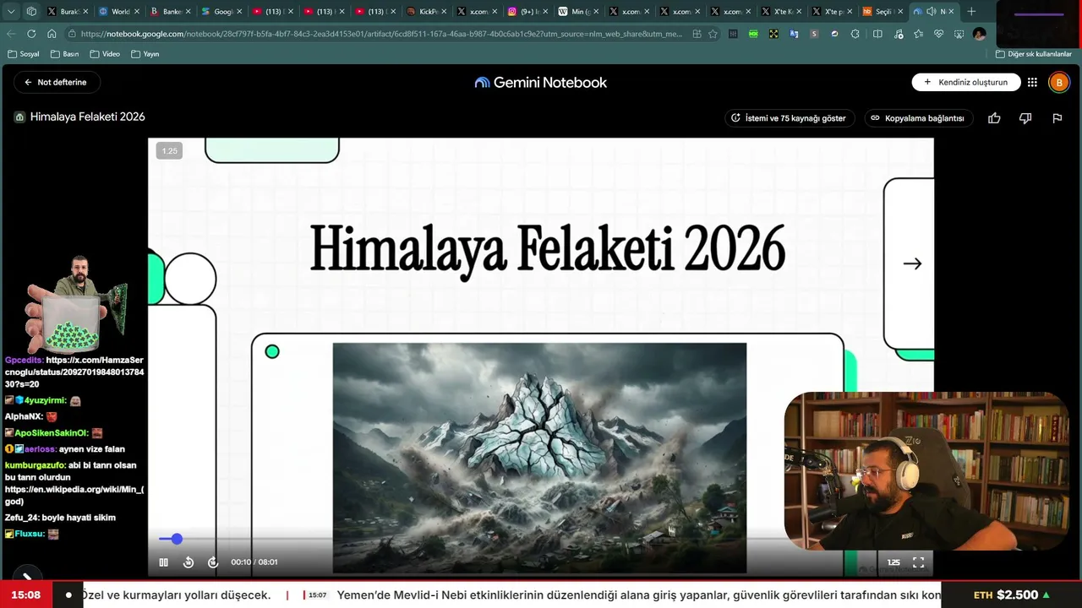
Task: Click Kopyalama bağlantısı button
Action: tap(918, 118)
